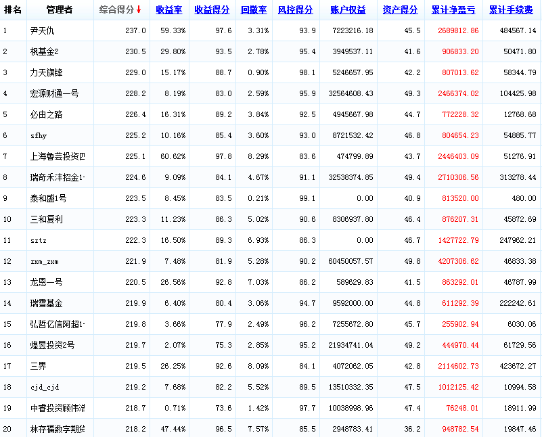Click 风控得分 value 98.1
Viewport: 542px width, 437px height.
(308, 72)
